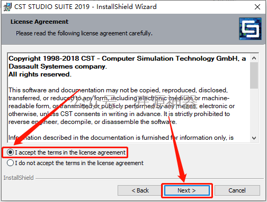The height and width of the screenshot is (202, 267).
Task: Click the 'Copyright 1998-2018 CST' line
Action: (x=127, y=59)
